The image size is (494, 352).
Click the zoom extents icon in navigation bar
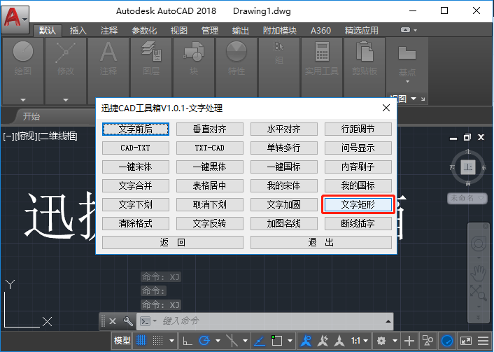pyautogui.click(x=478, y=293)
